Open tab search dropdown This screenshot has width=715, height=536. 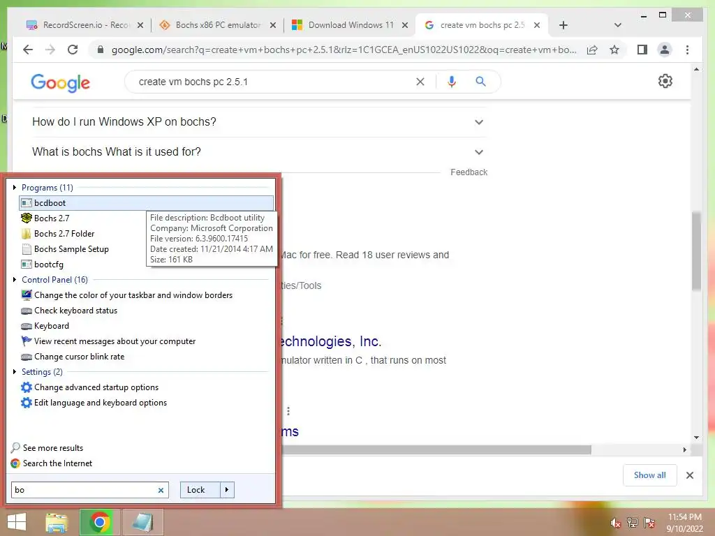(618, 25)
